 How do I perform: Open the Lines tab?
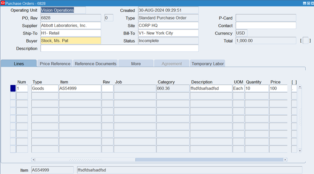(19, 64)
